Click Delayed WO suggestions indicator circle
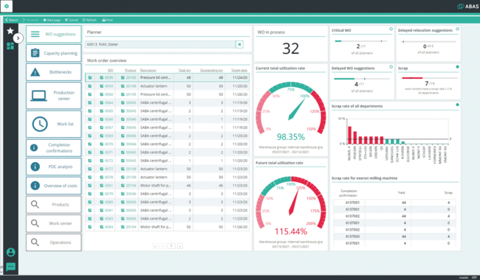The width and height of the screenshot is (480, 280). 391,67
